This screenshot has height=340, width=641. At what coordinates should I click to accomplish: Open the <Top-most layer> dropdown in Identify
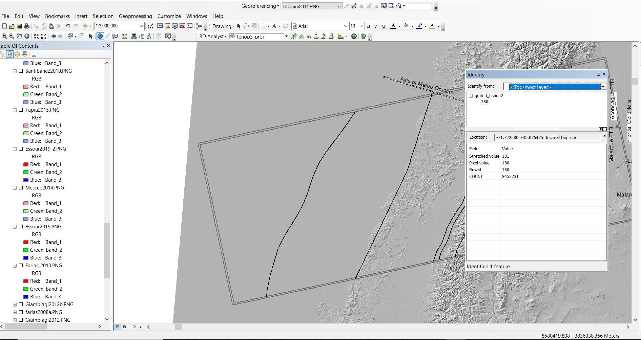(603, 87)
